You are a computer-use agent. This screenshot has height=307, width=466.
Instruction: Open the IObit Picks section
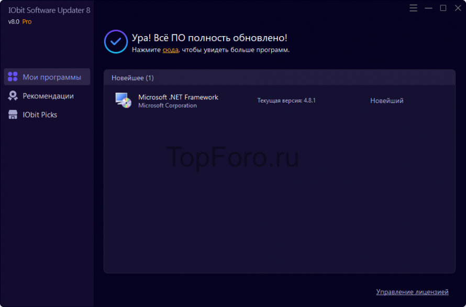[x=47, y=115]
